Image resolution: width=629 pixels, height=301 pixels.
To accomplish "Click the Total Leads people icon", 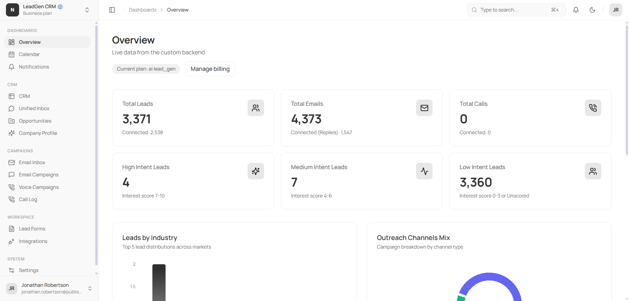I will click(x=256, y=108).
